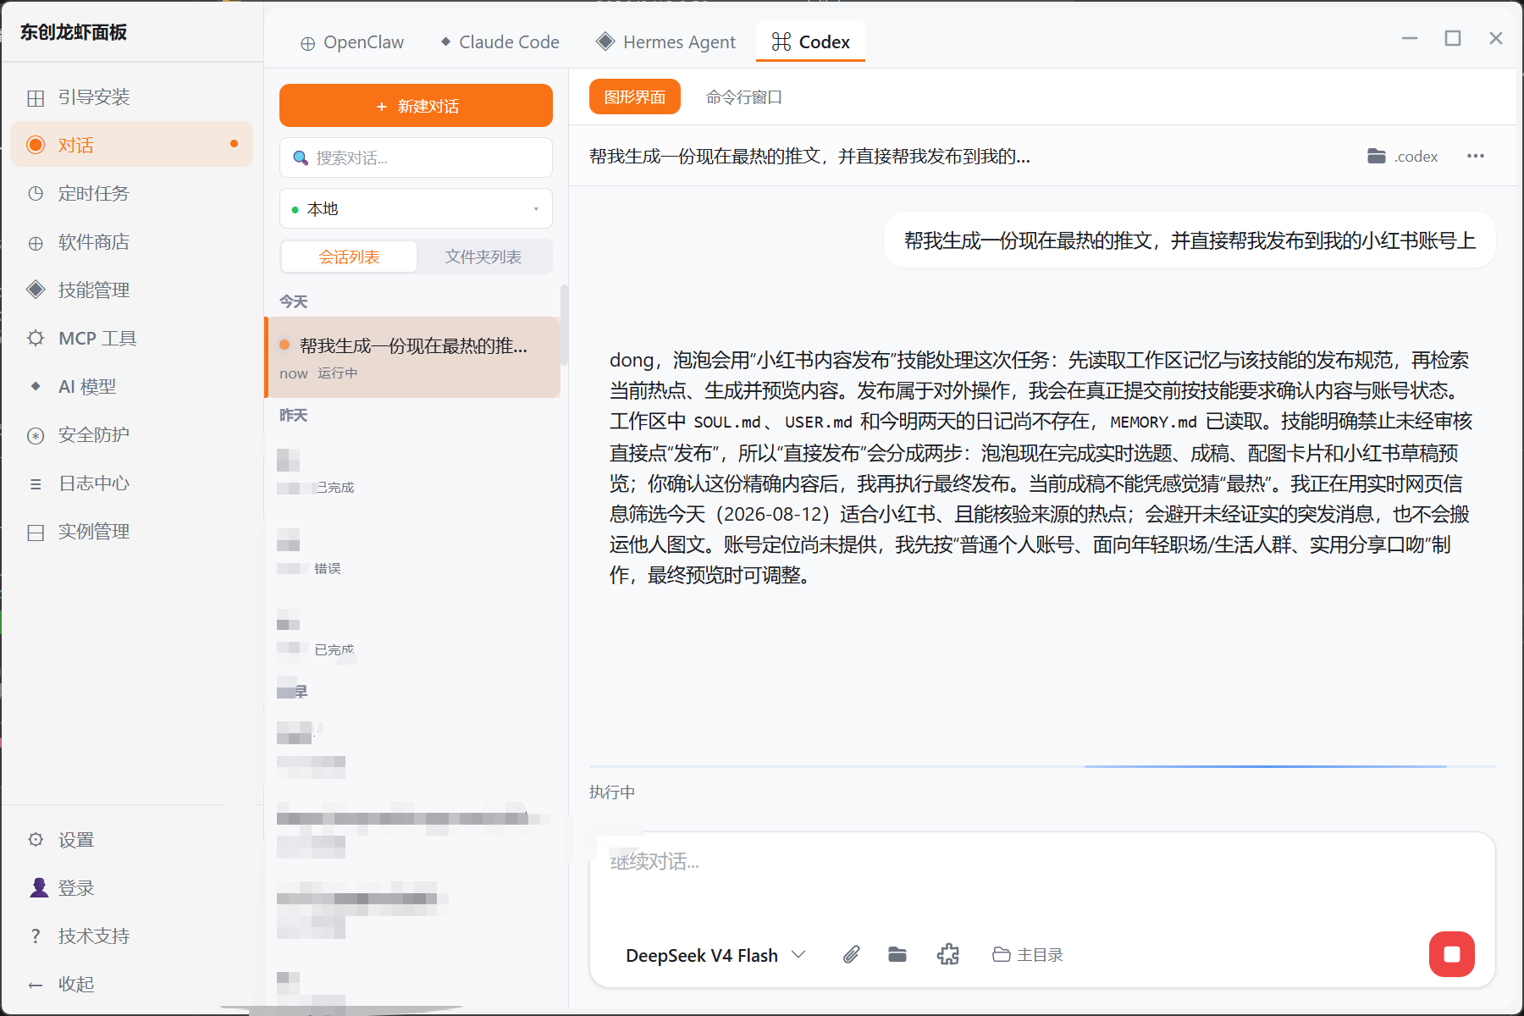The image size is (1524, 1016).
Task: Open the three-dots more options menu
Action: 1476,156
